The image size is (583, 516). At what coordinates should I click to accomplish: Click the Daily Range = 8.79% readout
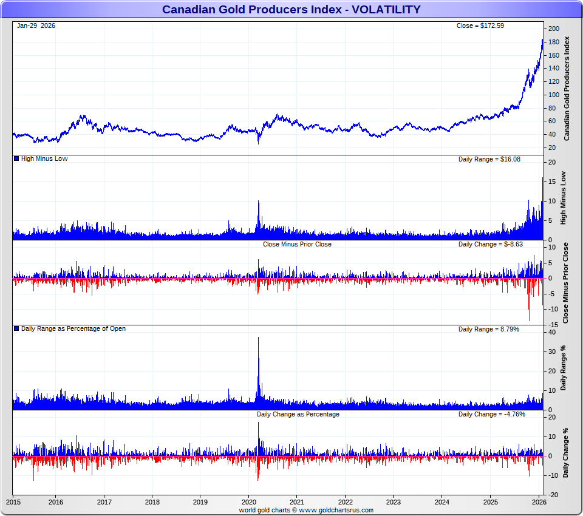tap(488, 329)
